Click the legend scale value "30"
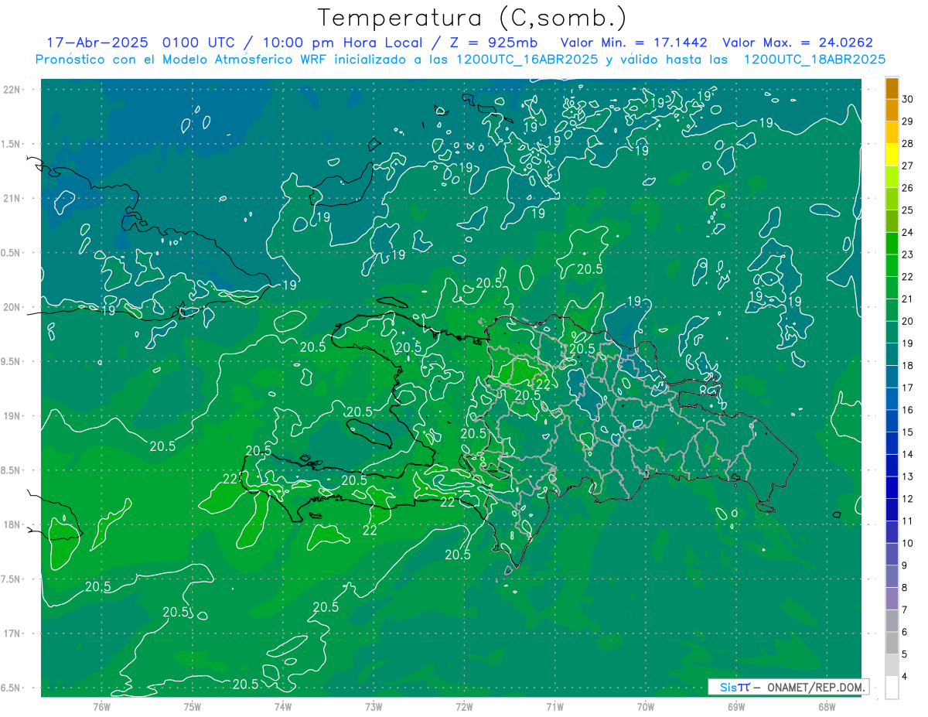928x717 pixels. 908,99
